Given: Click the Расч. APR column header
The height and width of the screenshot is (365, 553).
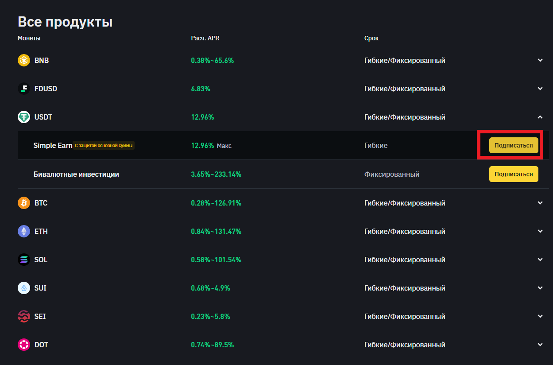Looking at the screenshot, I should click(205, 38).
